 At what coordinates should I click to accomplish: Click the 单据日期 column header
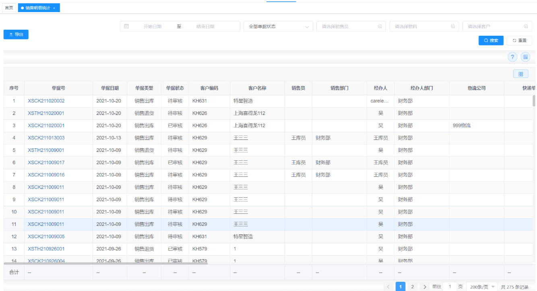[110, 88]
